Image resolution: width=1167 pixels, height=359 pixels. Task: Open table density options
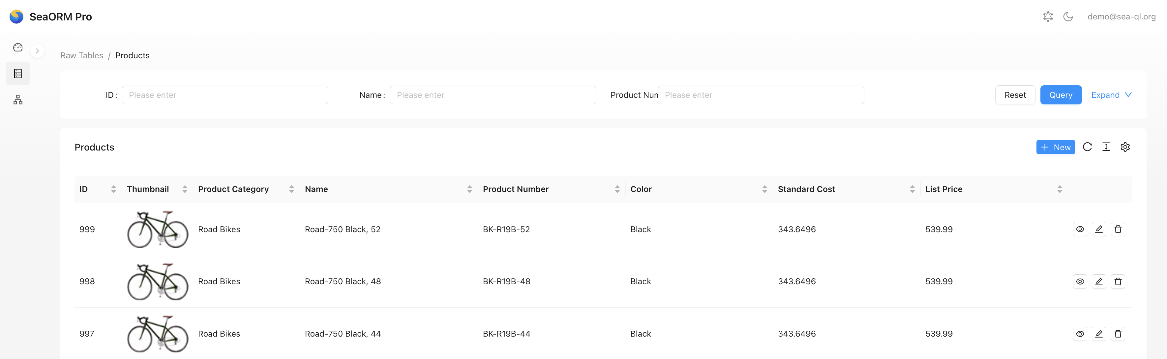(1106, 147)
